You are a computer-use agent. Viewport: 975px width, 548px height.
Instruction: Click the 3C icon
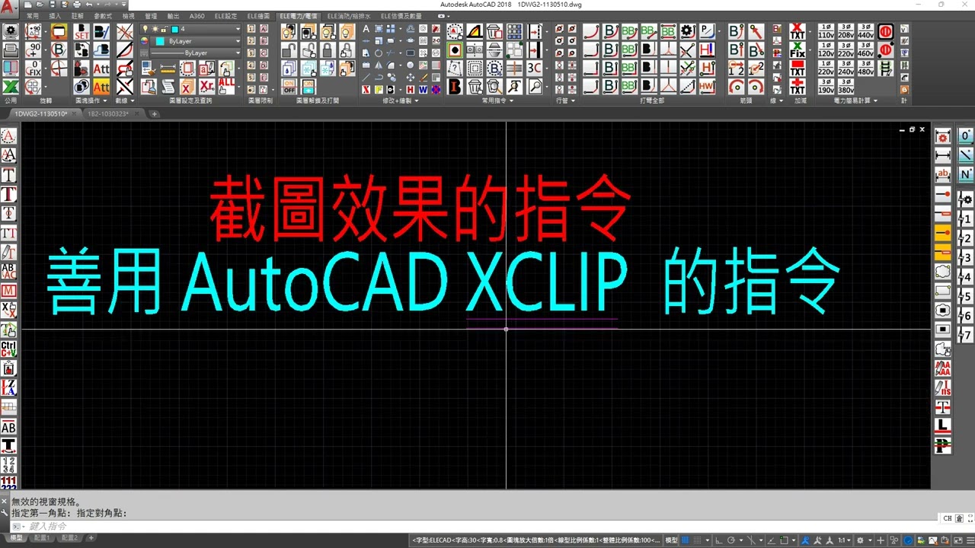534,68
